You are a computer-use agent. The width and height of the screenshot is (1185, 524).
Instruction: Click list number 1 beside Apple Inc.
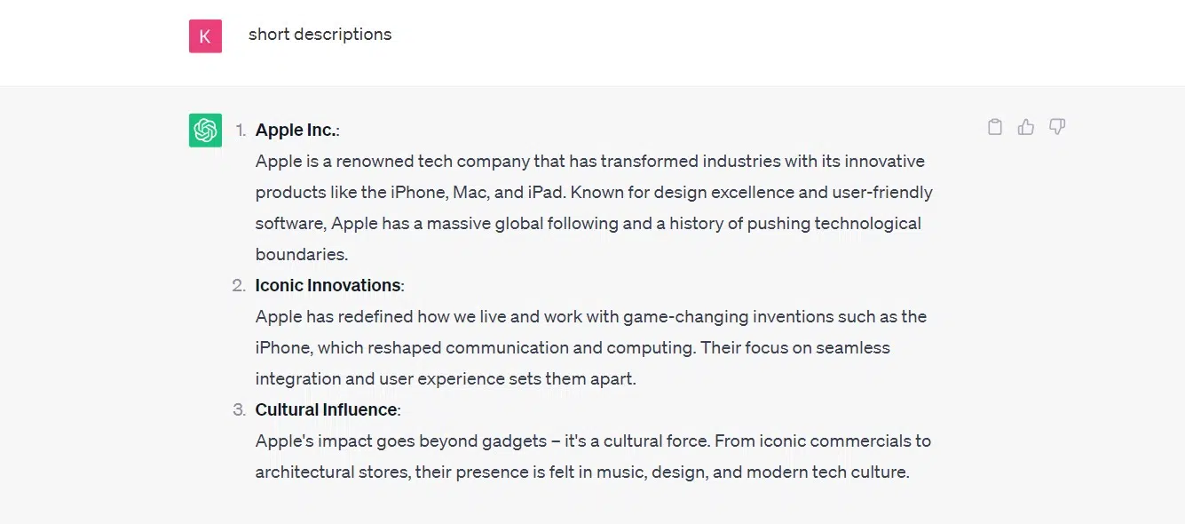tap(241, 130)
